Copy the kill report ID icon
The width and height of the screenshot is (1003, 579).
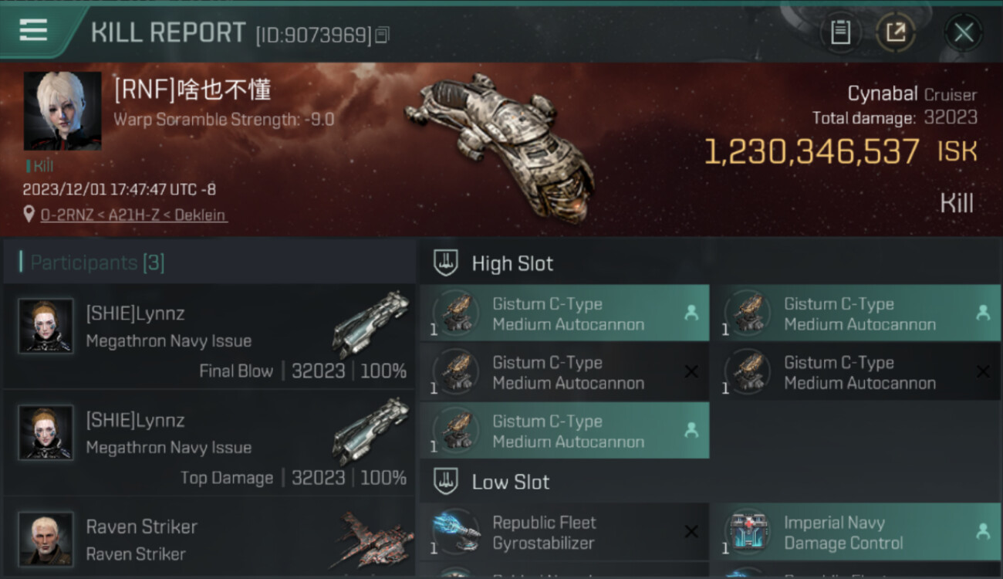382,35
